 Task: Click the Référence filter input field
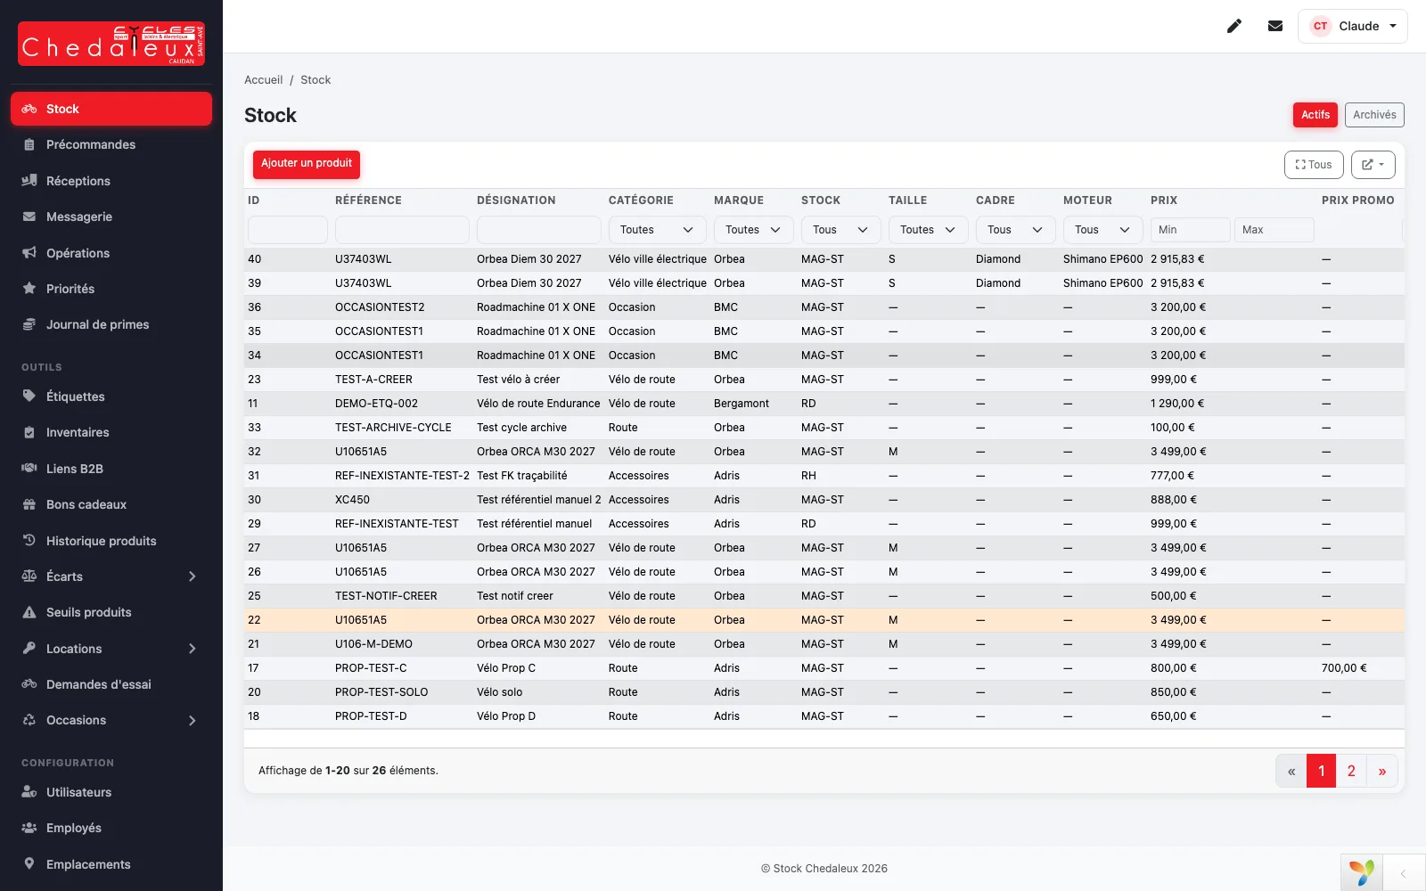click(402, 230)
